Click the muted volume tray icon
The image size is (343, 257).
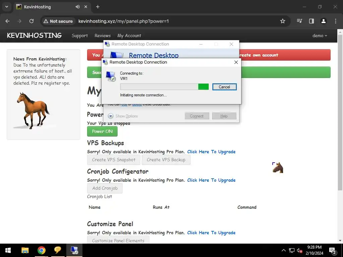[299, 250]
